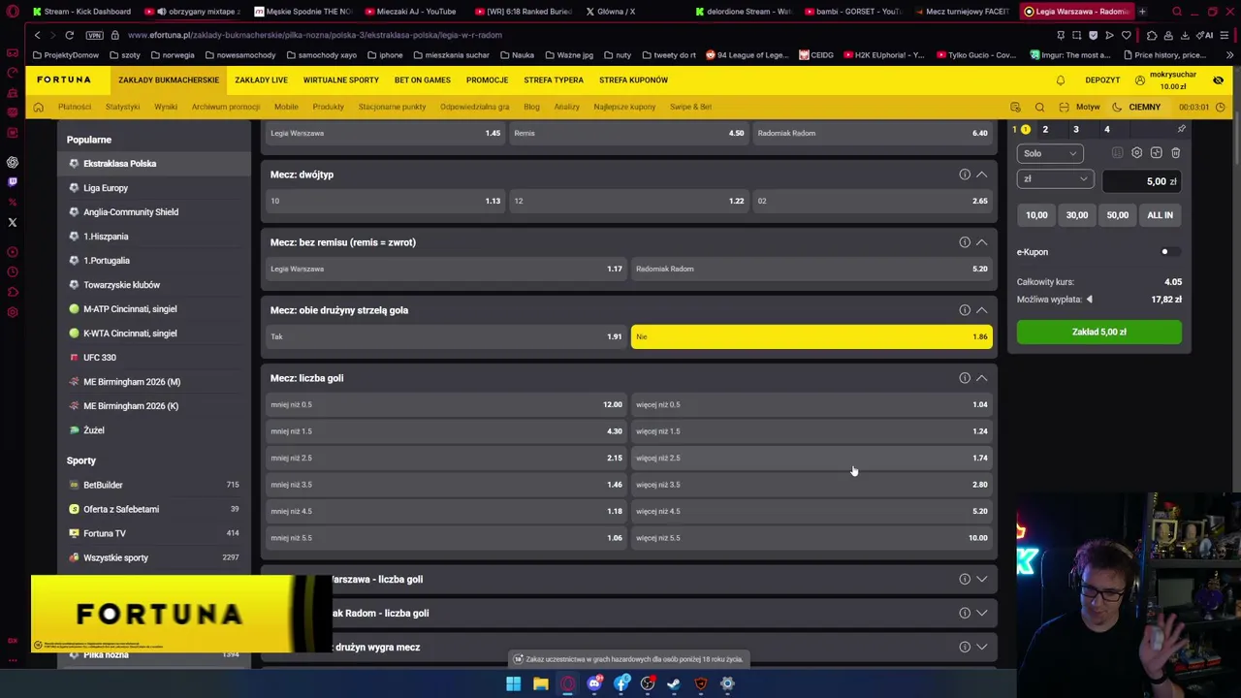Select 'Tak' for both teams to score
Image resolution: width=1241 pixels, height=698 pixels.
coord(446,336)
